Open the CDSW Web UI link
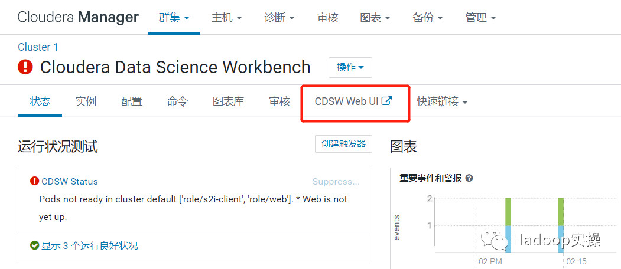 click(x=353, y=101)
